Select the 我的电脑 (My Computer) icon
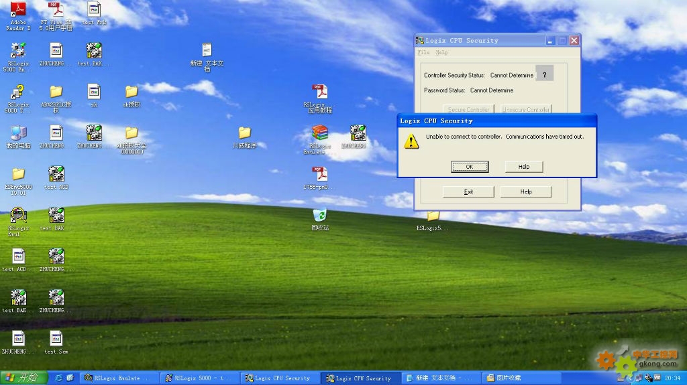687x385 pixels. (18, 133)
